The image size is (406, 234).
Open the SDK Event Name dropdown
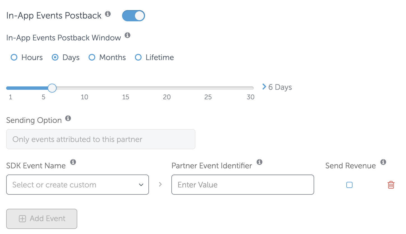tap(78, 185)
